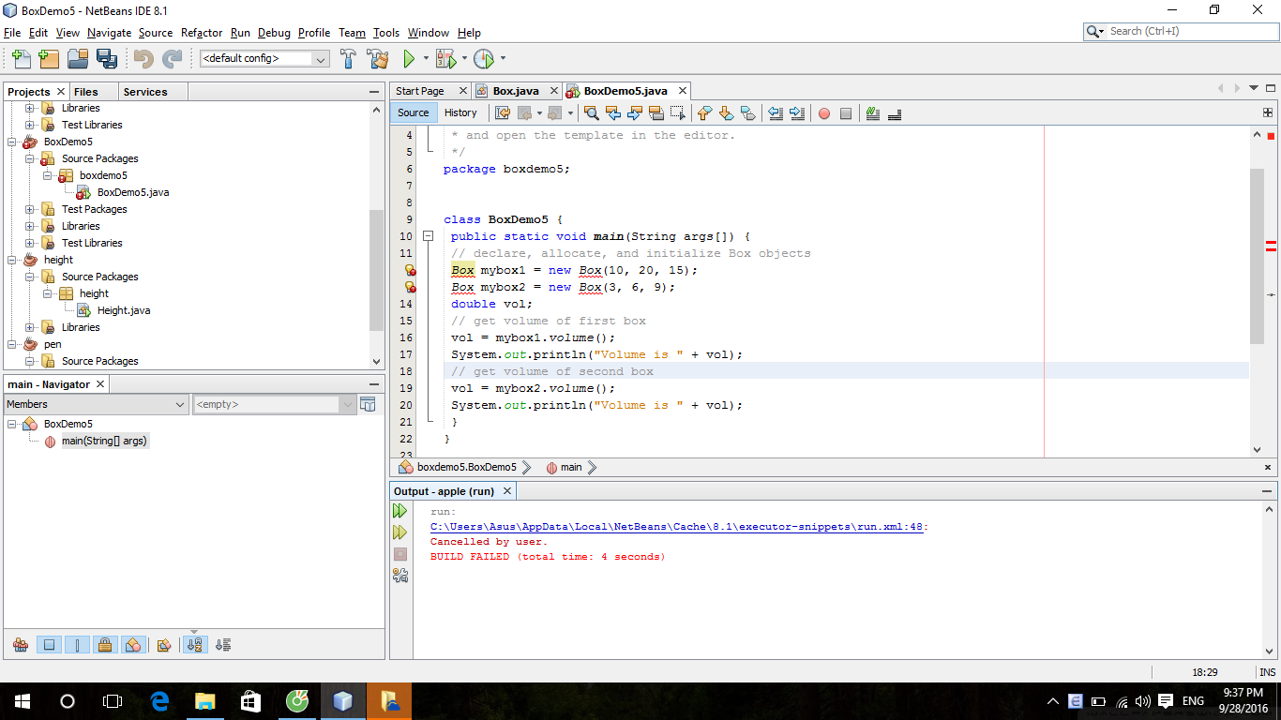
Task: Start macro recording in the editor toolbar
Action: click(824, 113)
